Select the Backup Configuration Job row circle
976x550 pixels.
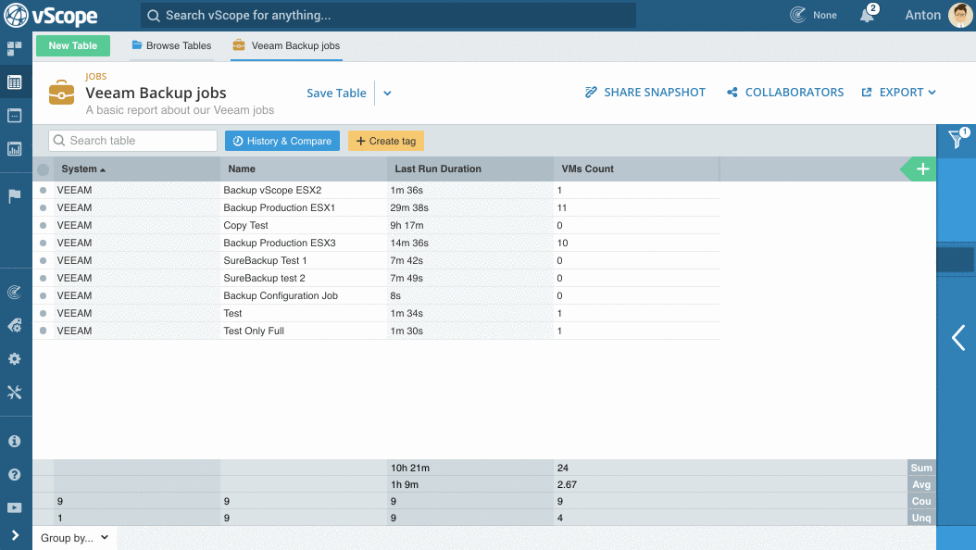(43, 295)
